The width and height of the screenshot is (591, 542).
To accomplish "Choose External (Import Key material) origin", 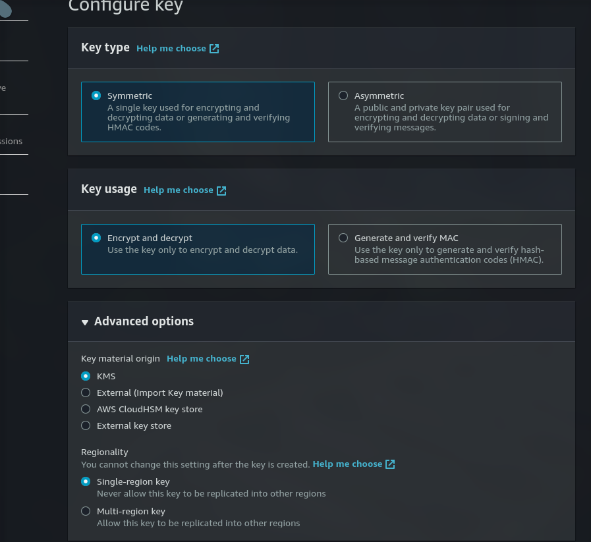I will tap(86, 393).
